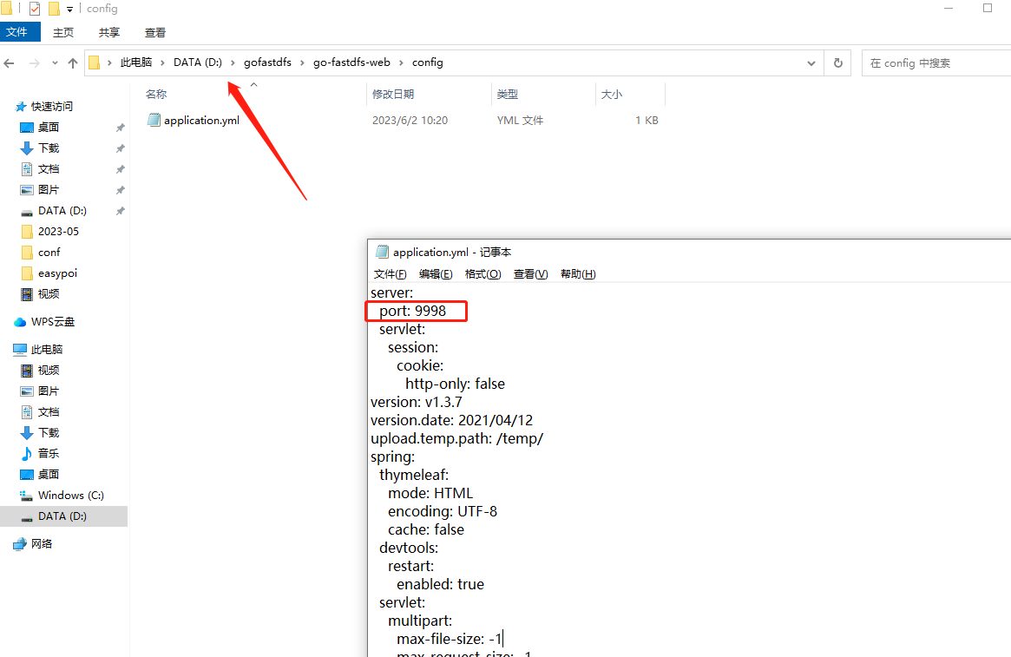
Task: Click the Explorer forward arrow
Action: (x=35, y=63)
